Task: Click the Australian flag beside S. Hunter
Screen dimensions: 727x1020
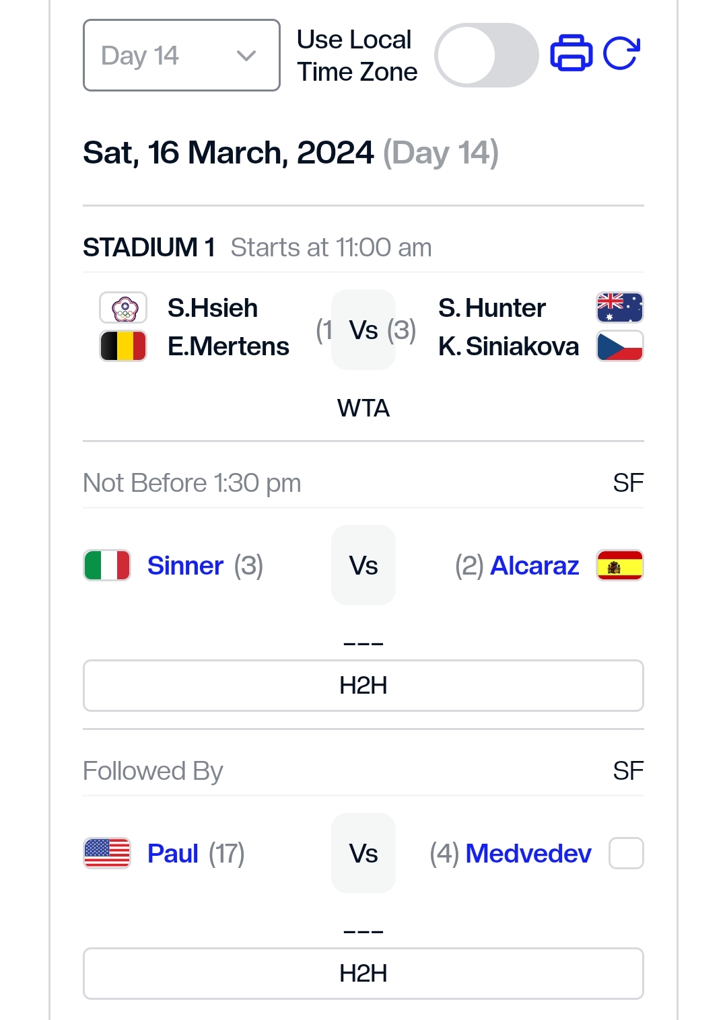Action: click(619, 307)
